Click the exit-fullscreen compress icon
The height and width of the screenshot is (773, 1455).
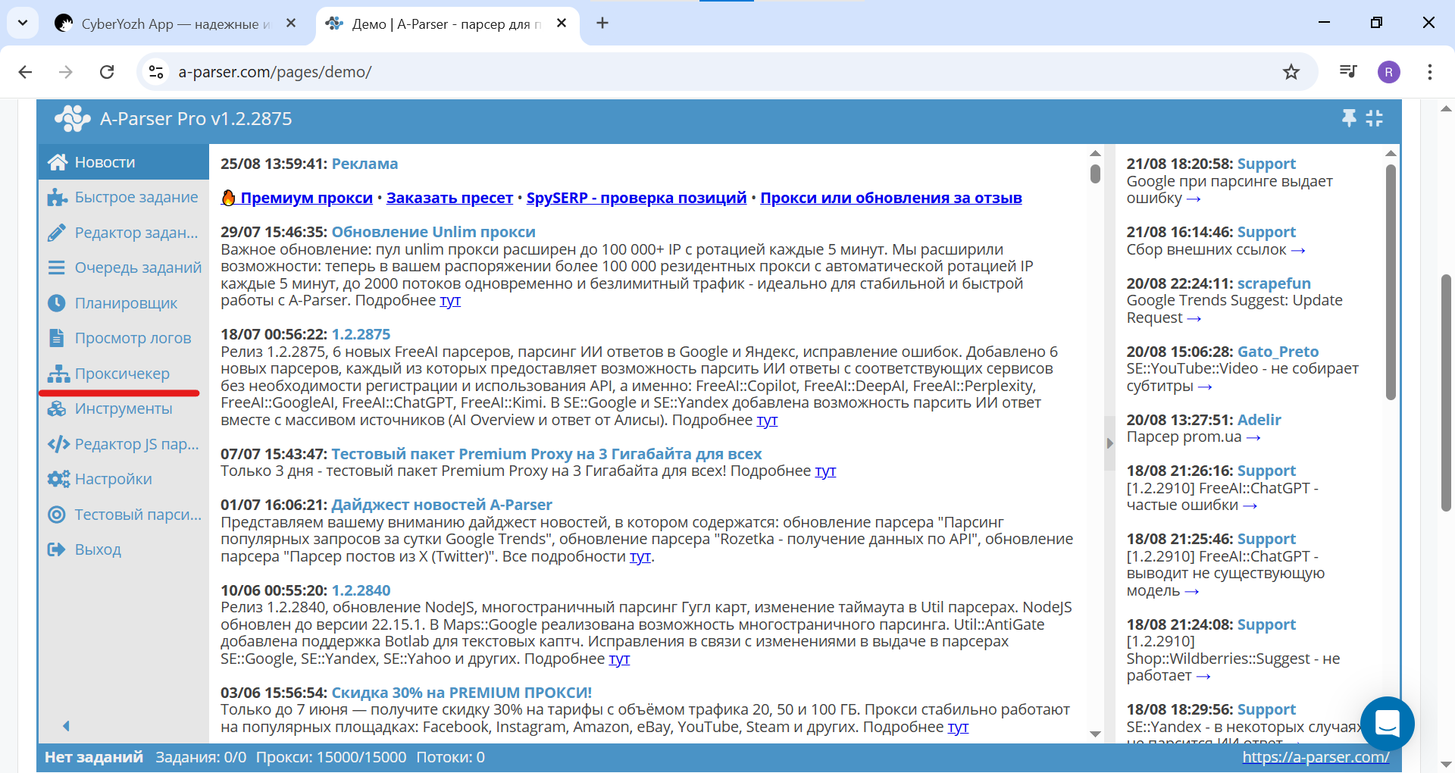pyautogui.click(x=1374, y=118)
